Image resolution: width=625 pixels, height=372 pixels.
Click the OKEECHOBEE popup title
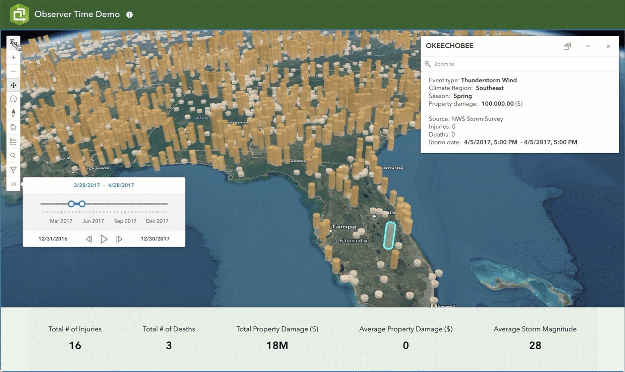tap(450, 46)
